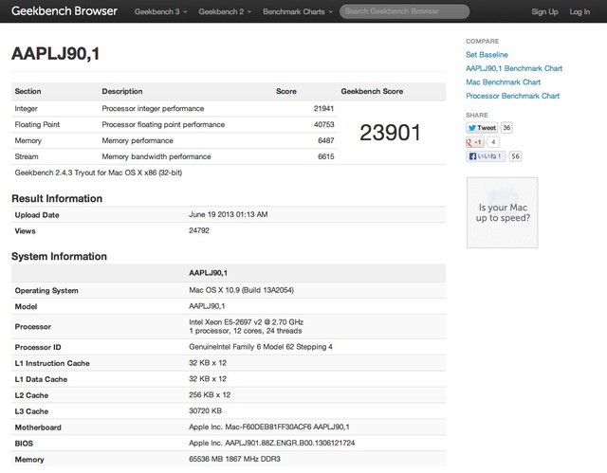
Task: Select the L1 Instruction Cache value
Action: (208, 363)
